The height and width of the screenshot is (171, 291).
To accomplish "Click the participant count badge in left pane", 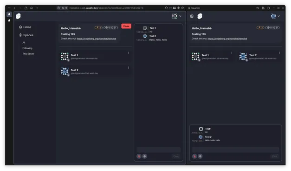I will (98, 28).
